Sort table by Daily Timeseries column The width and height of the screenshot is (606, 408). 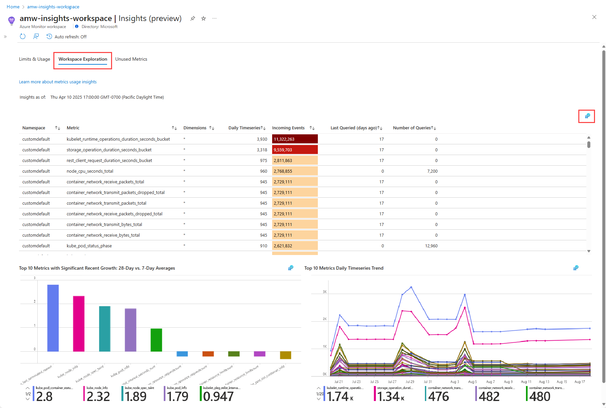tap(263, 128)
